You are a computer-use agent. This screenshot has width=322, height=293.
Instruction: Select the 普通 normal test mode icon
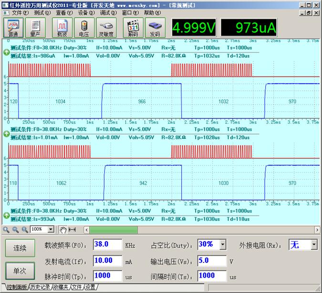tap(13, 28)
